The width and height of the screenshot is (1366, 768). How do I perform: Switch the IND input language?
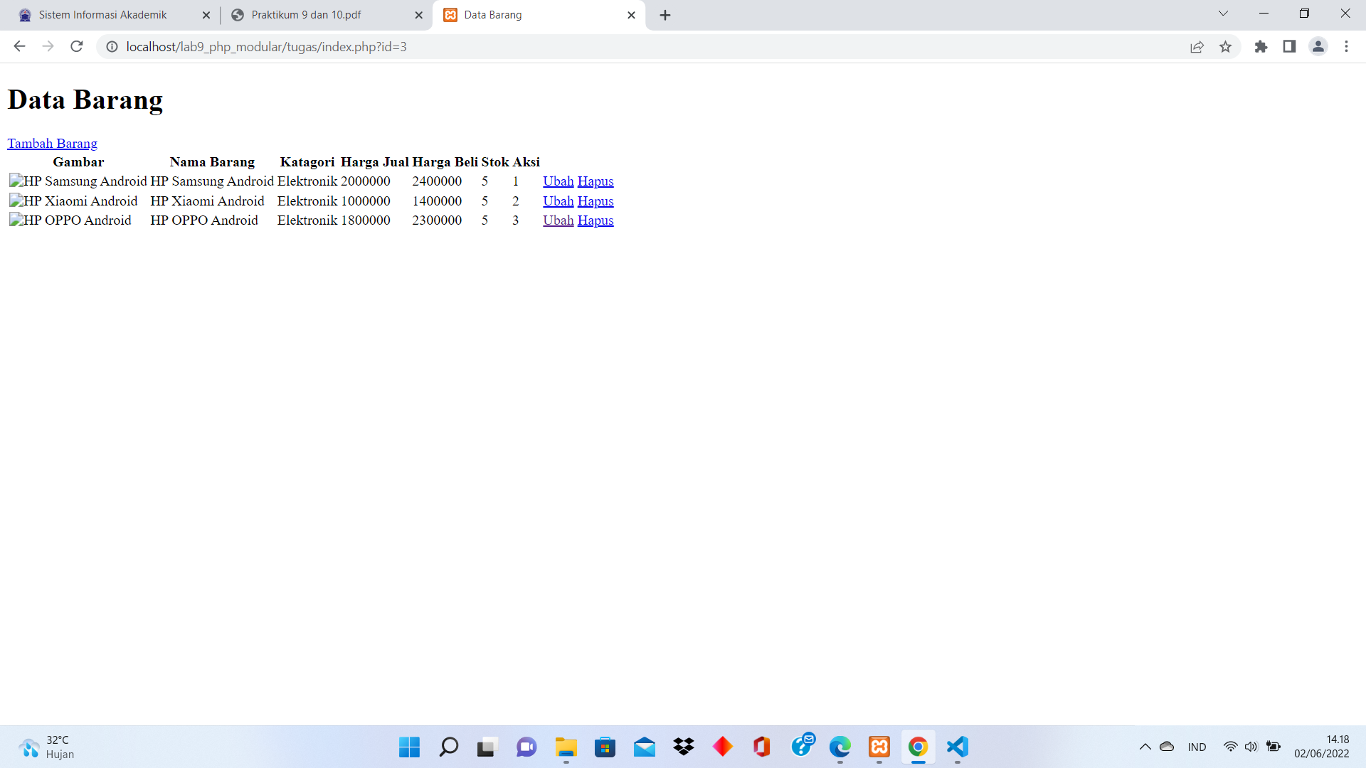(1197, 747)
